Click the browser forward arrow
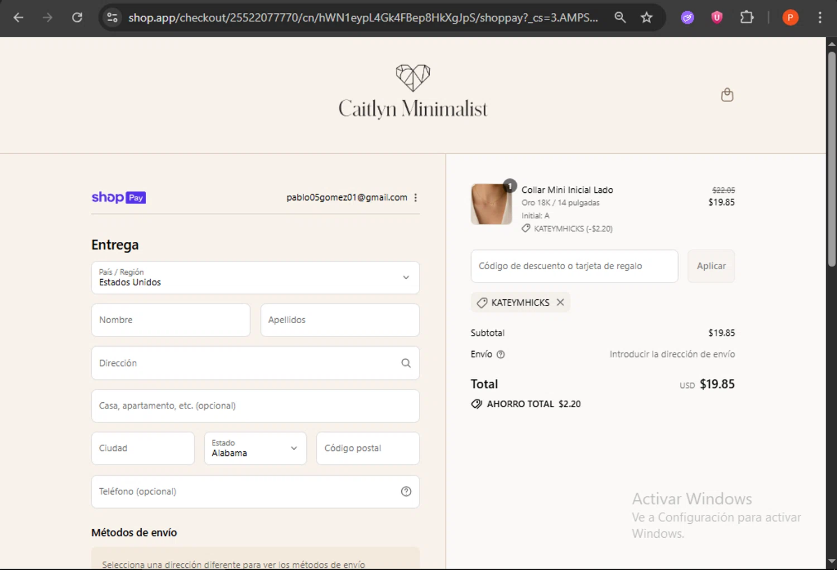The image size is (837, 570). pyautogui.click(x=47, y=17)
